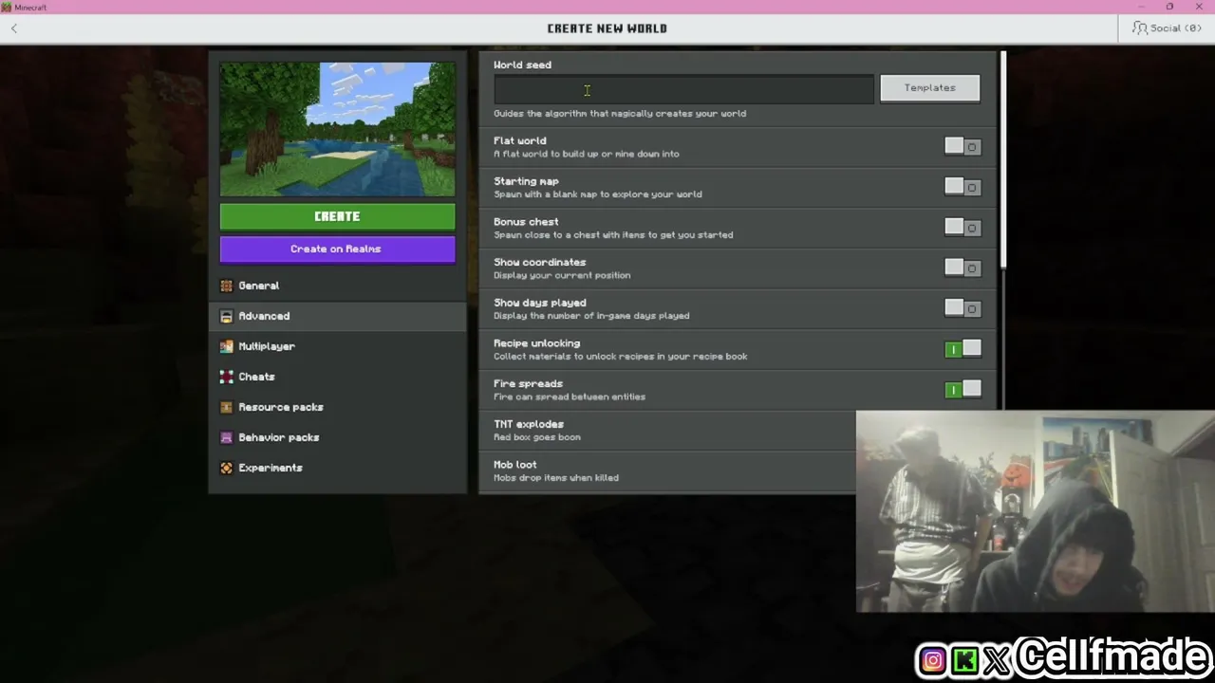Click the World seed input field
The image size is (1215, 683).
click(x=683, y=89)
